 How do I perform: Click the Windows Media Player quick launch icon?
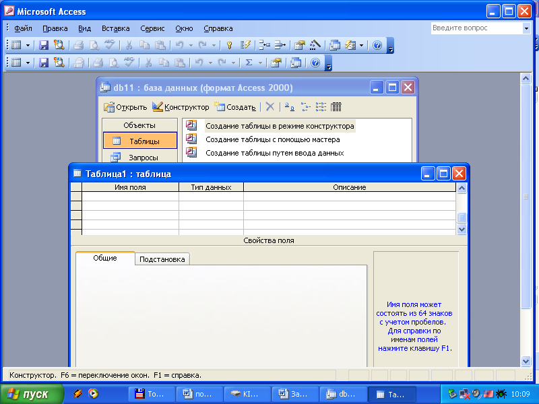pos(93,393)
